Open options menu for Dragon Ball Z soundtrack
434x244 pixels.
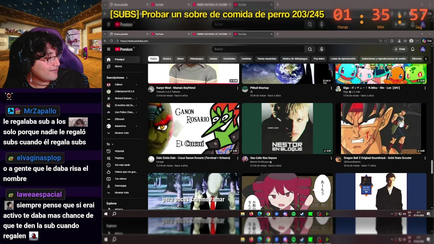coord(425,158)
